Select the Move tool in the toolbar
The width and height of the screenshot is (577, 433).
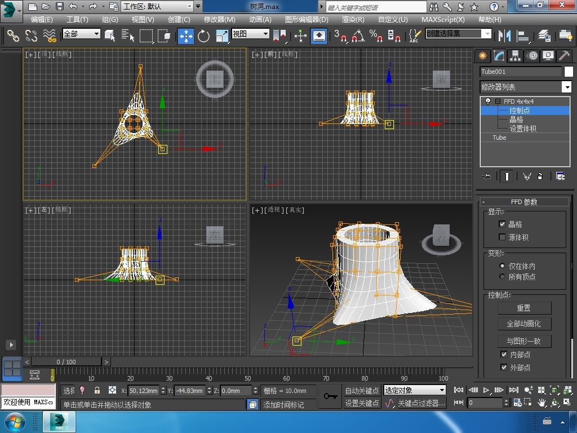[185, 36]
